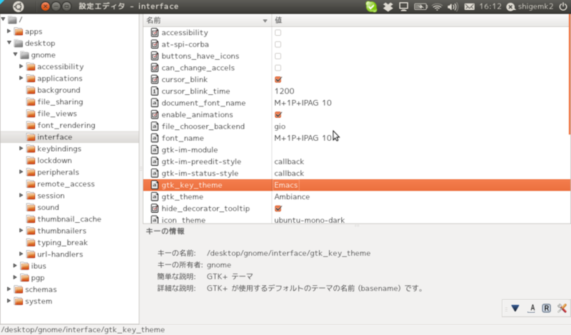The image size is (571, 335).
Task: Expand the applications folder in the tree
Action: tap(22, 78)
